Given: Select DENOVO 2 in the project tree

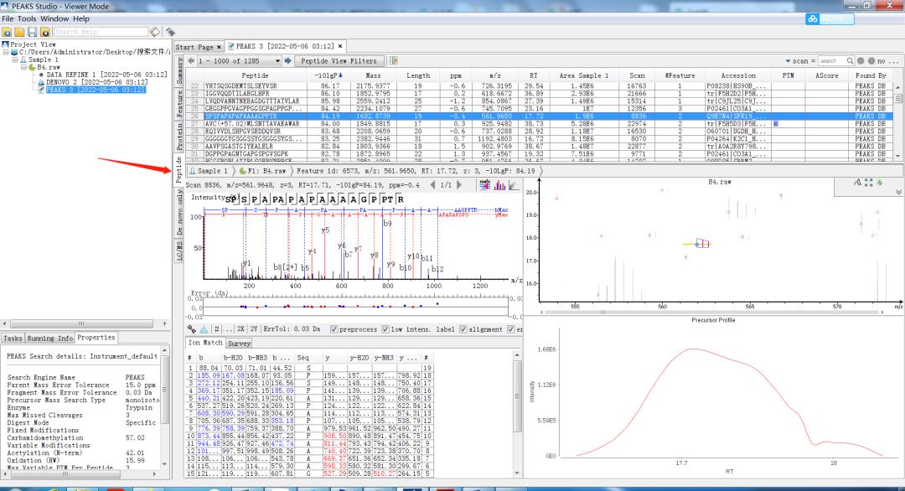Looking at the screenshot, I should coord(84,82).
